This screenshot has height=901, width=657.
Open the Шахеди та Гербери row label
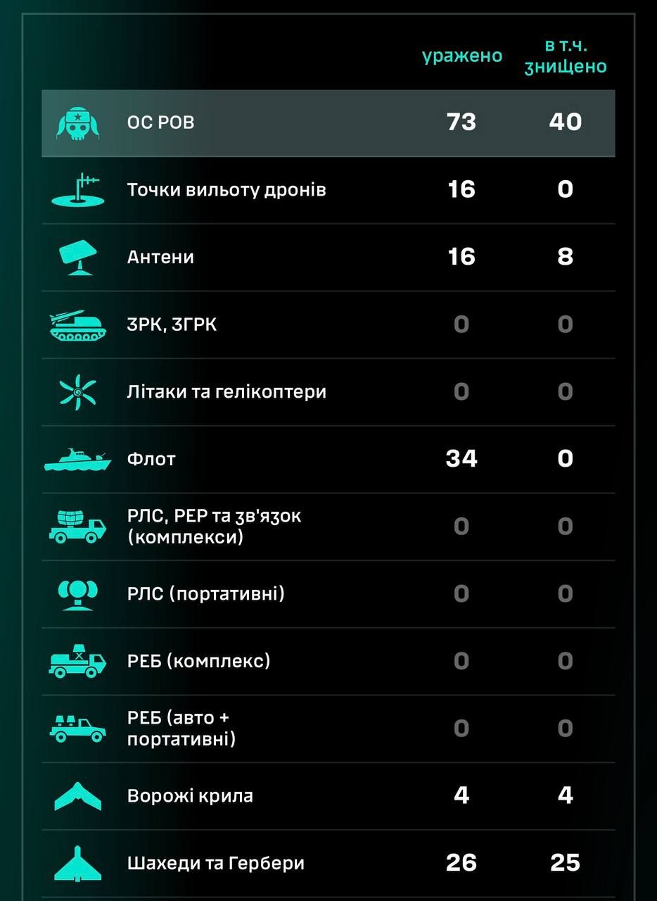coord(216,863)
